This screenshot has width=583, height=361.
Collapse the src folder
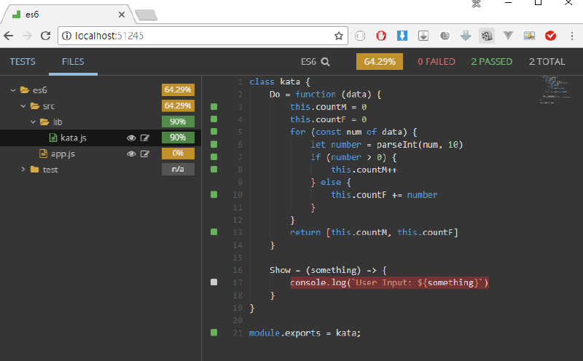click(23, 106)
